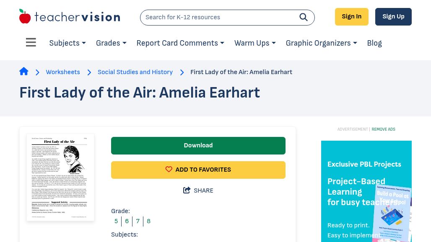Viewport: 431px width, 242px height.
Task: Expand the Subjects dropdown menu
Action: [67, 43]
